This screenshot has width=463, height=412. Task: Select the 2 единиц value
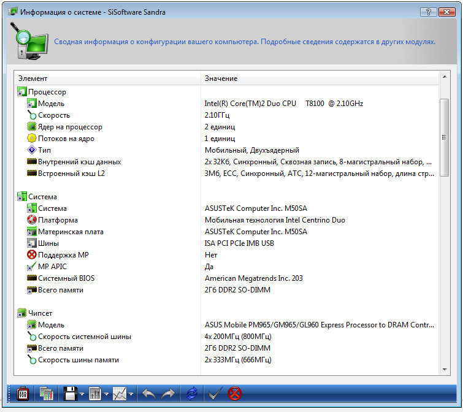tap(220, 127)
